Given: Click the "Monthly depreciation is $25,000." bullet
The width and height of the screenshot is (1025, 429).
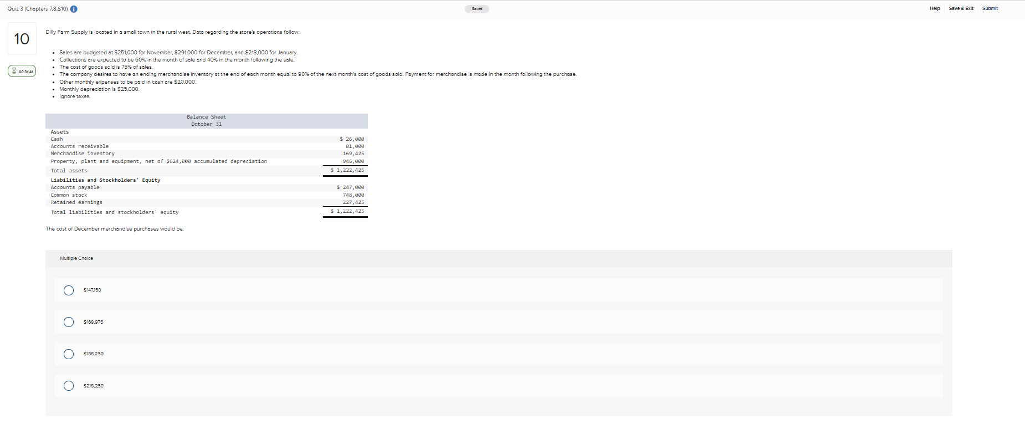Looking at the screenshot, I should 100,89.
